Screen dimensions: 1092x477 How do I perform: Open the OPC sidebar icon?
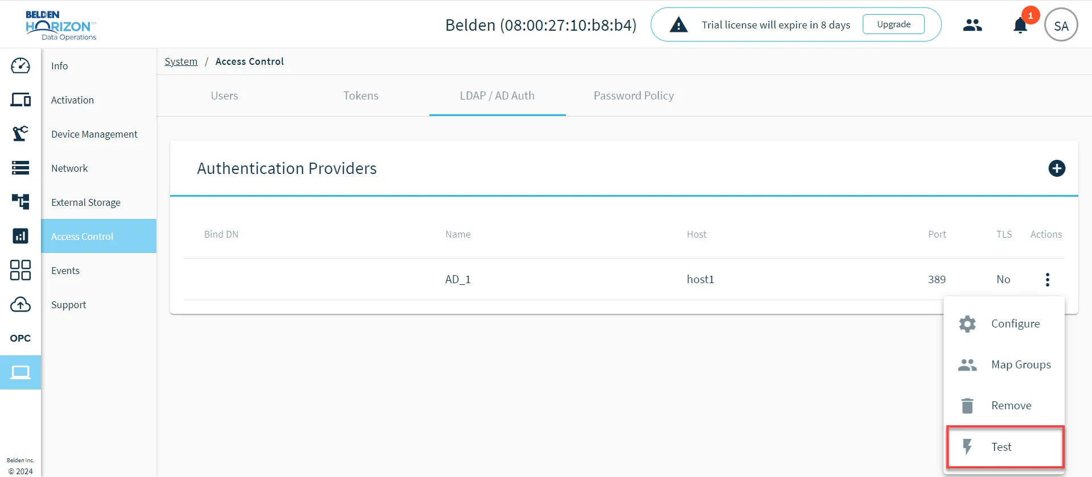click(x=20, y=338)
